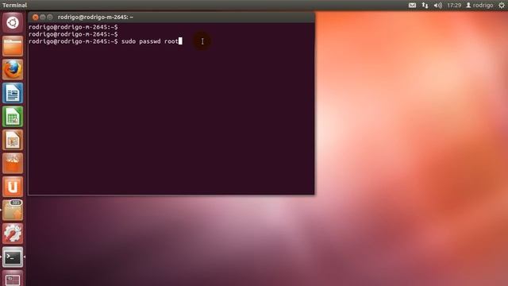Open the Ubuntu Dash home launcher
Screen dimensions: 508x286
pyautogui.click(x=13, y=23)
